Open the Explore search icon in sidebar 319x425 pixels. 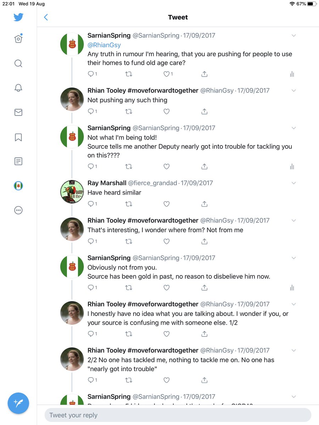(x=18, y=63)
